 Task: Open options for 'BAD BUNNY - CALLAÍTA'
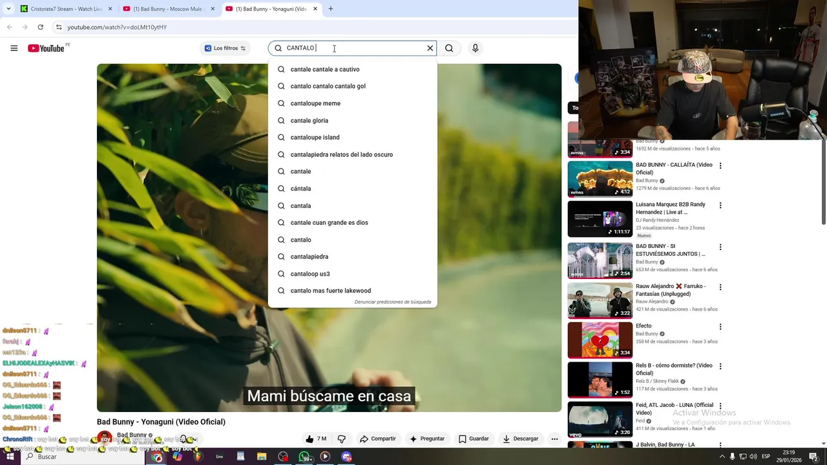coord(720,166)
